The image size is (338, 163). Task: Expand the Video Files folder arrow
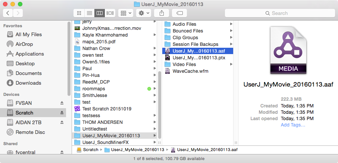pos(231,64)
